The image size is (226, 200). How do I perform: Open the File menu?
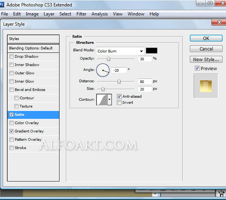pos(5,14)
